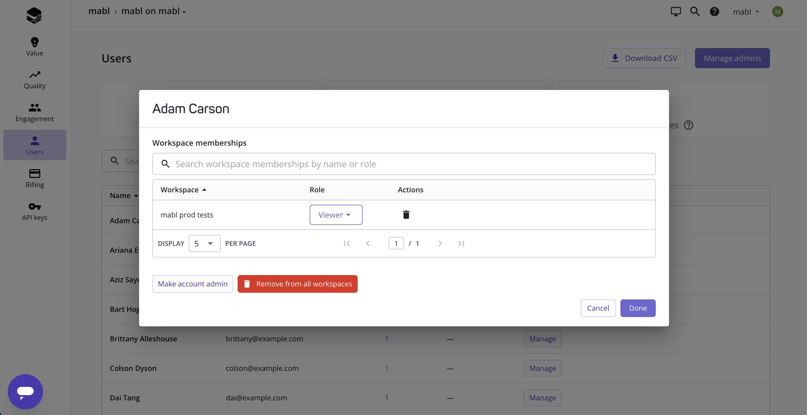
Task: Click the search icon in top bar
Action: point(695,12)
